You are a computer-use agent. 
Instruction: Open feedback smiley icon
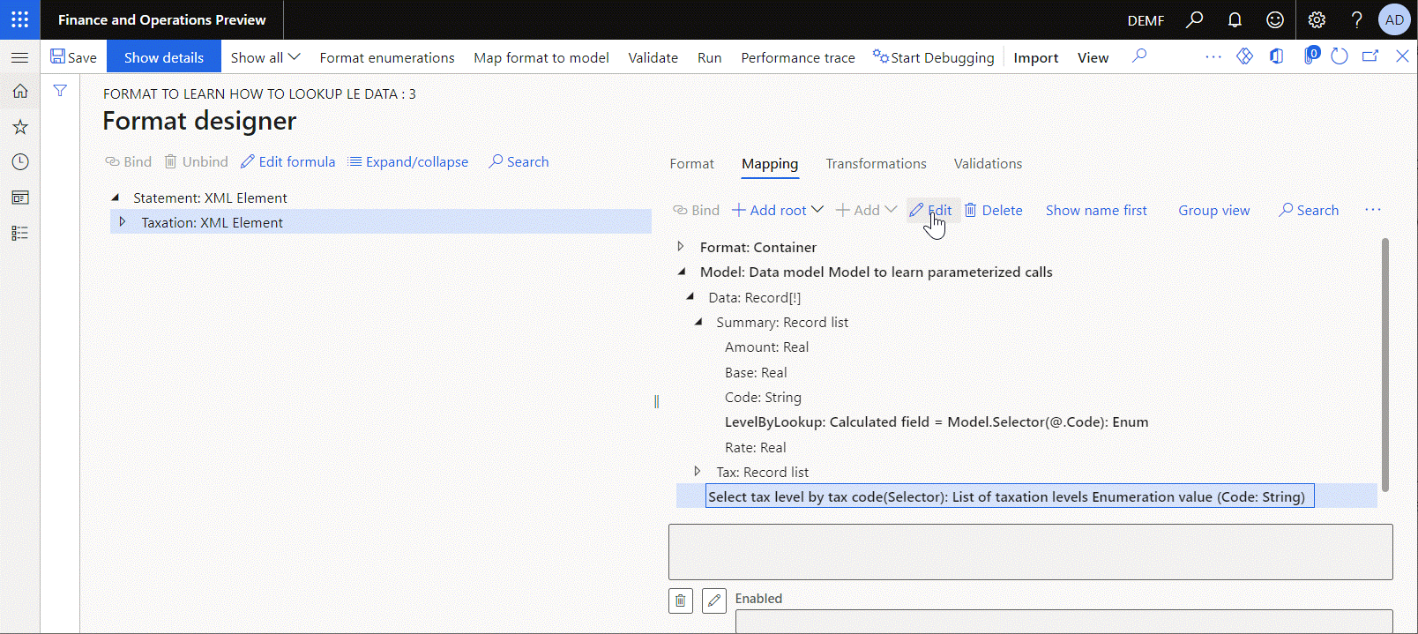(1275, 19)
